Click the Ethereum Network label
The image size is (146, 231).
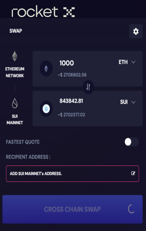(x=15, y=72)
